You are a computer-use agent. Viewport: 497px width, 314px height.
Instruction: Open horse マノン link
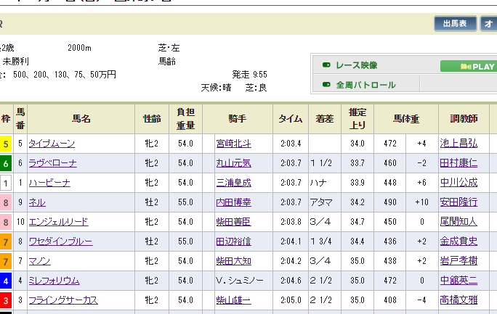[x=40, y=261]
